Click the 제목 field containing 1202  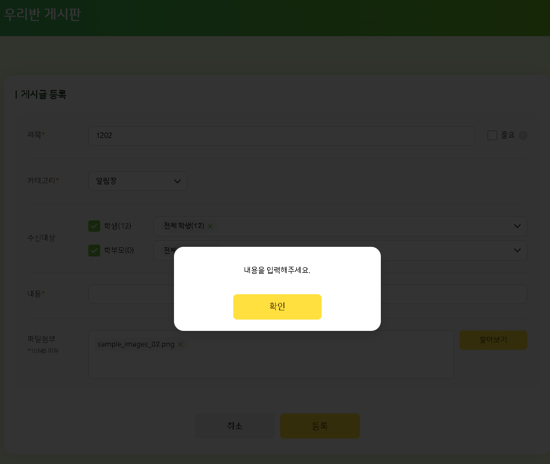coord(281,136)
